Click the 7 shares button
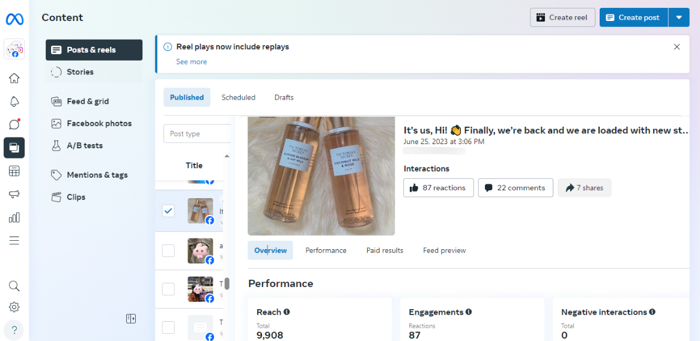Screen dimensions: 700x341 [585, 188]
